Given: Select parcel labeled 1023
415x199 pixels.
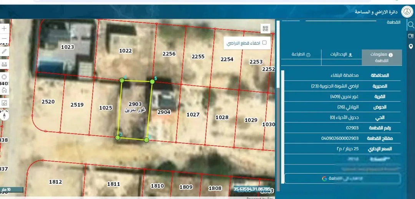Looking at the screenshot, I should coord(68,47).
